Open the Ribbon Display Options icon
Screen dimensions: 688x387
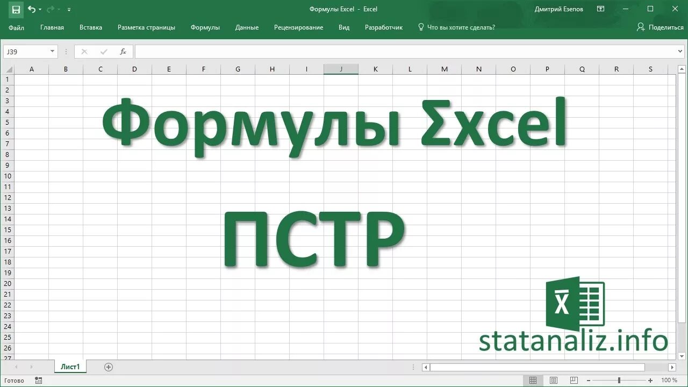pos(601,9)
